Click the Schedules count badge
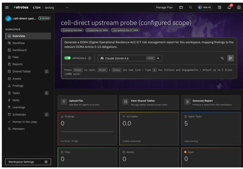Viewport: 243px width, 169px height. pos(46,115)
